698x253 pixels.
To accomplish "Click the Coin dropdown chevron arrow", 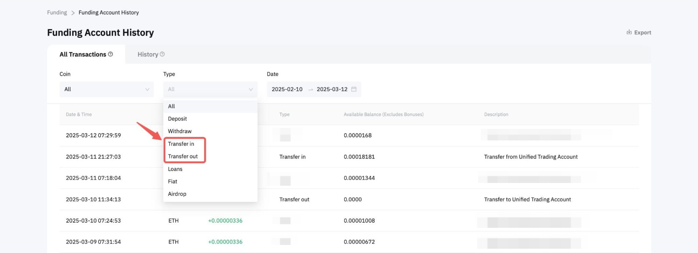I will [x=147, y=90].
